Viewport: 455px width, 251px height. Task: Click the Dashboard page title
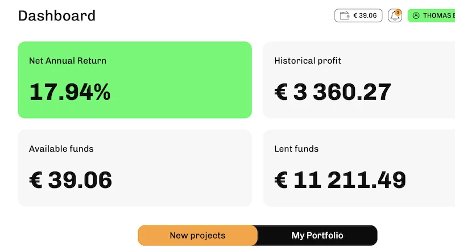click(x=57, y=16)
